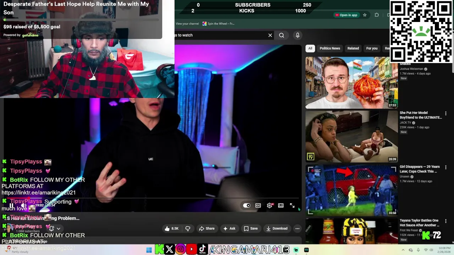The width and height of the screenshot is (454, 255).
Task: Open options menu for JACK TV video
Action: 446,113
